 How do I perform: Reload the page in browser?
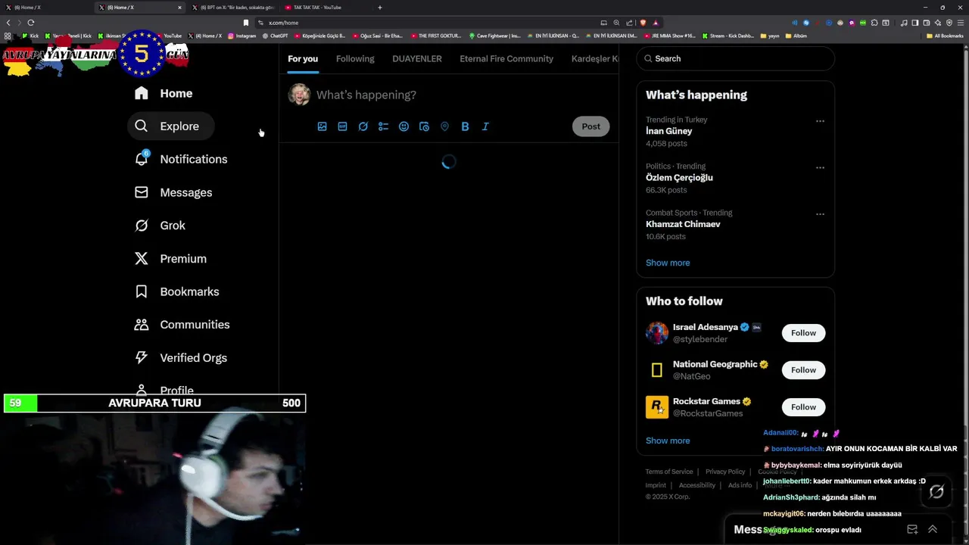31,23
